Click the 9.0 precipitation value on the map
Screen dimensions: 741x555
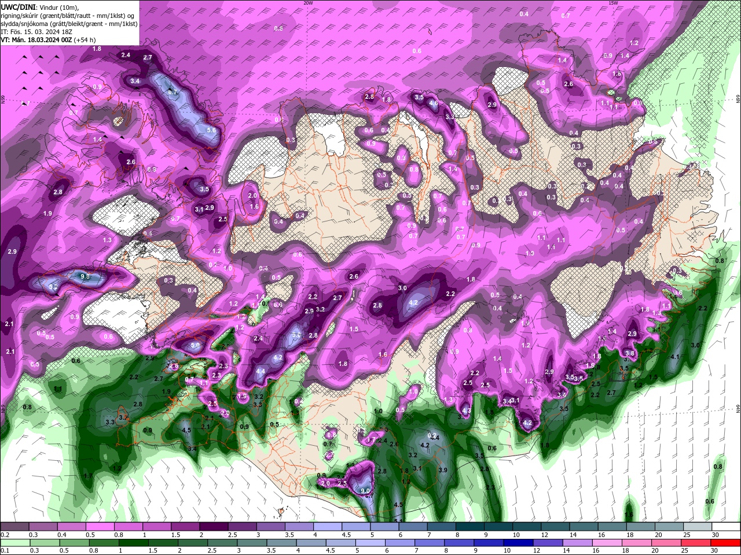click(365, 491)
